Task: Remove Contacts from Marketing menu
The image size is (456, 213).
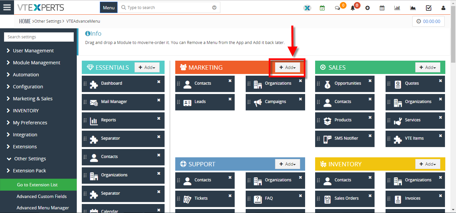Action: tap(230, 81)
